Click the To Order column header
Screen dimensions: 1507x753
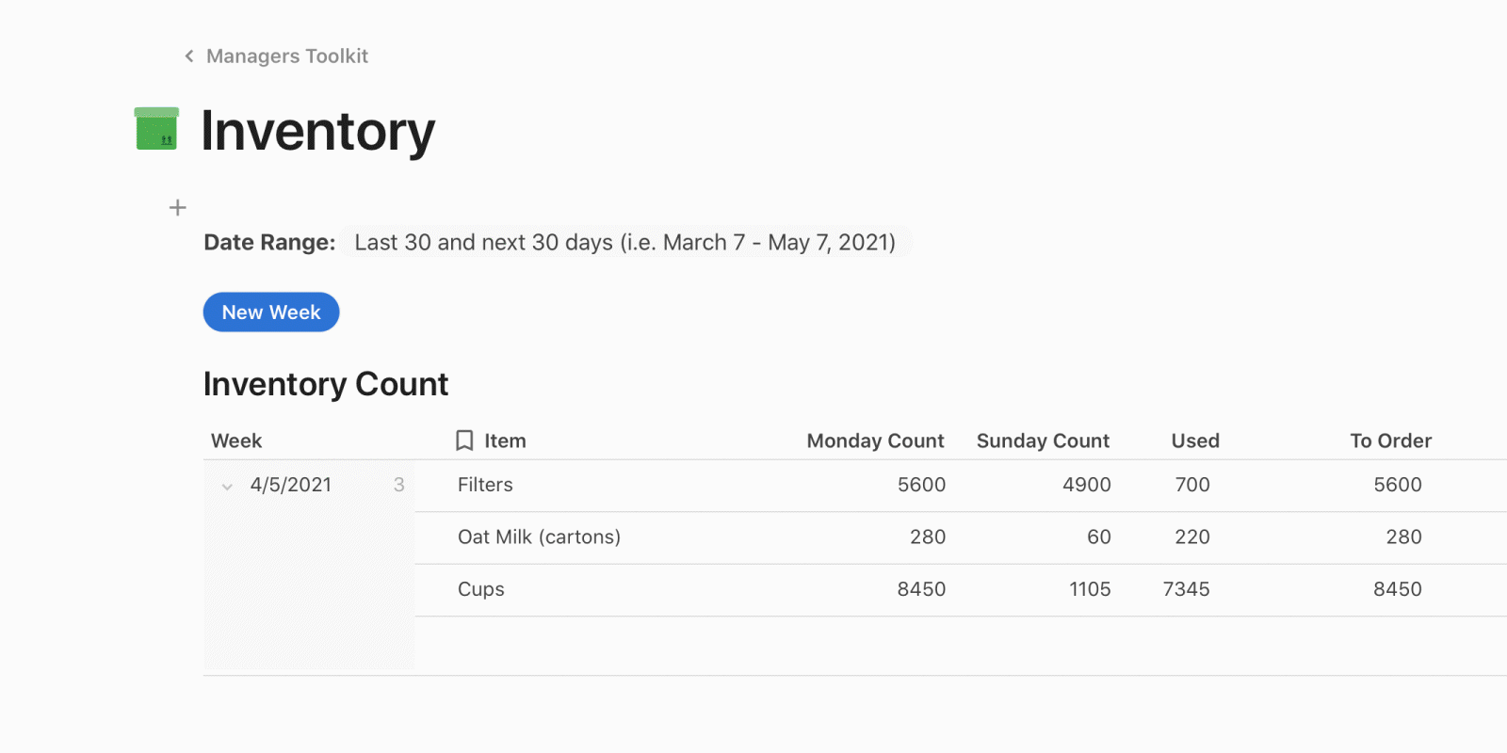click(1390, 441)
